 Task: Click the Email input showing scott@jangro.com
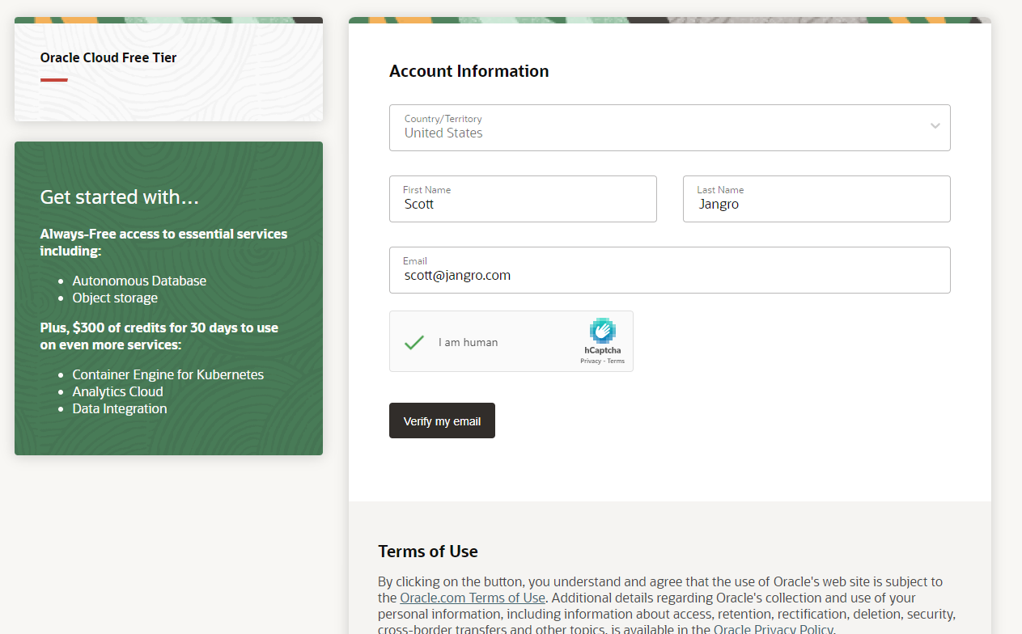[669, 275]
